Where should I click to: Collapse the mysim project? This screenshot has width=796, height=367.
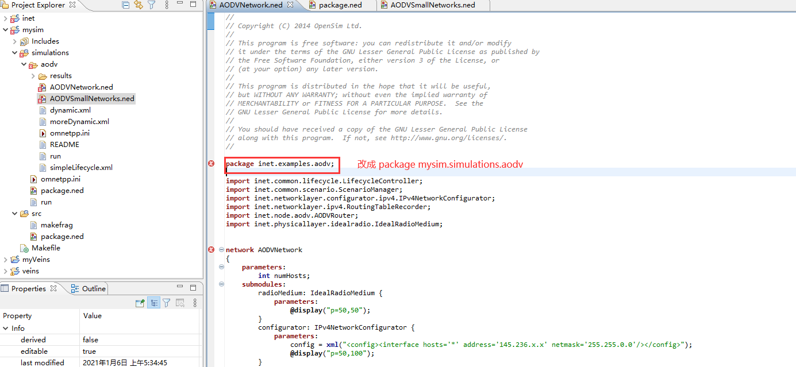click(5, 30)
